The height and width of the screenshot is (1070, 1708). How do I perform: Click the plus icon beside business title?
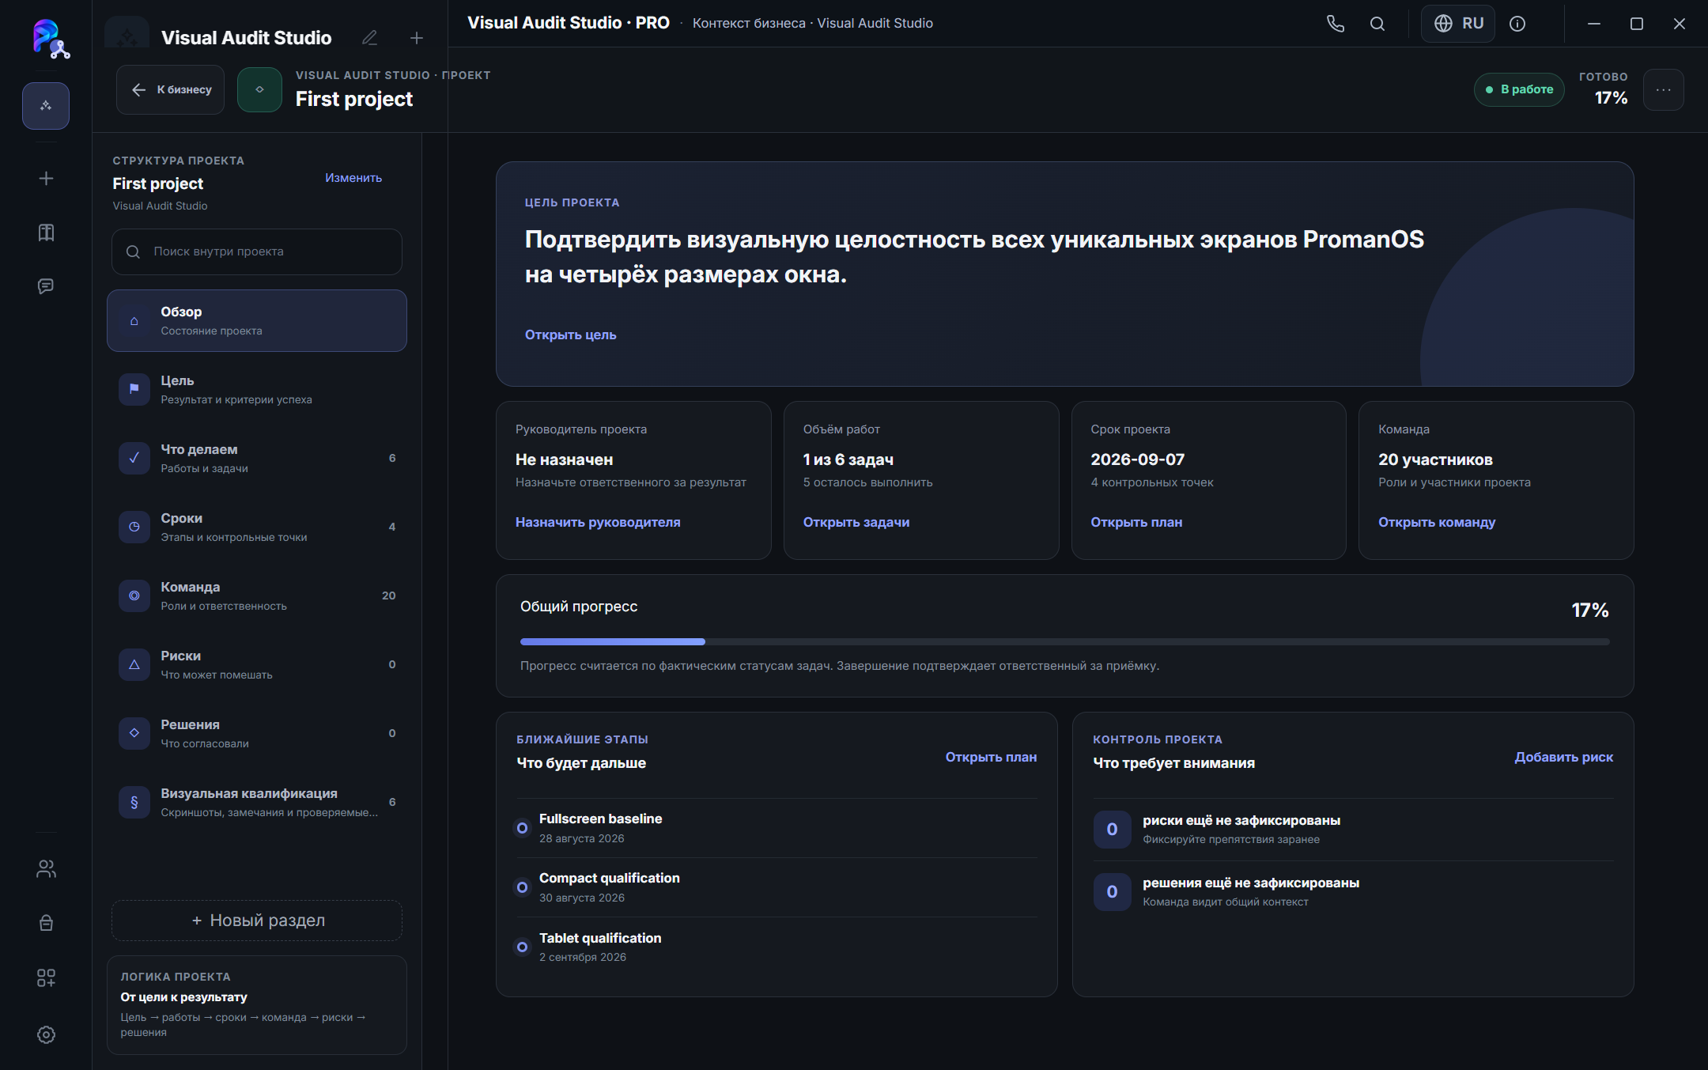click(417, 37)
